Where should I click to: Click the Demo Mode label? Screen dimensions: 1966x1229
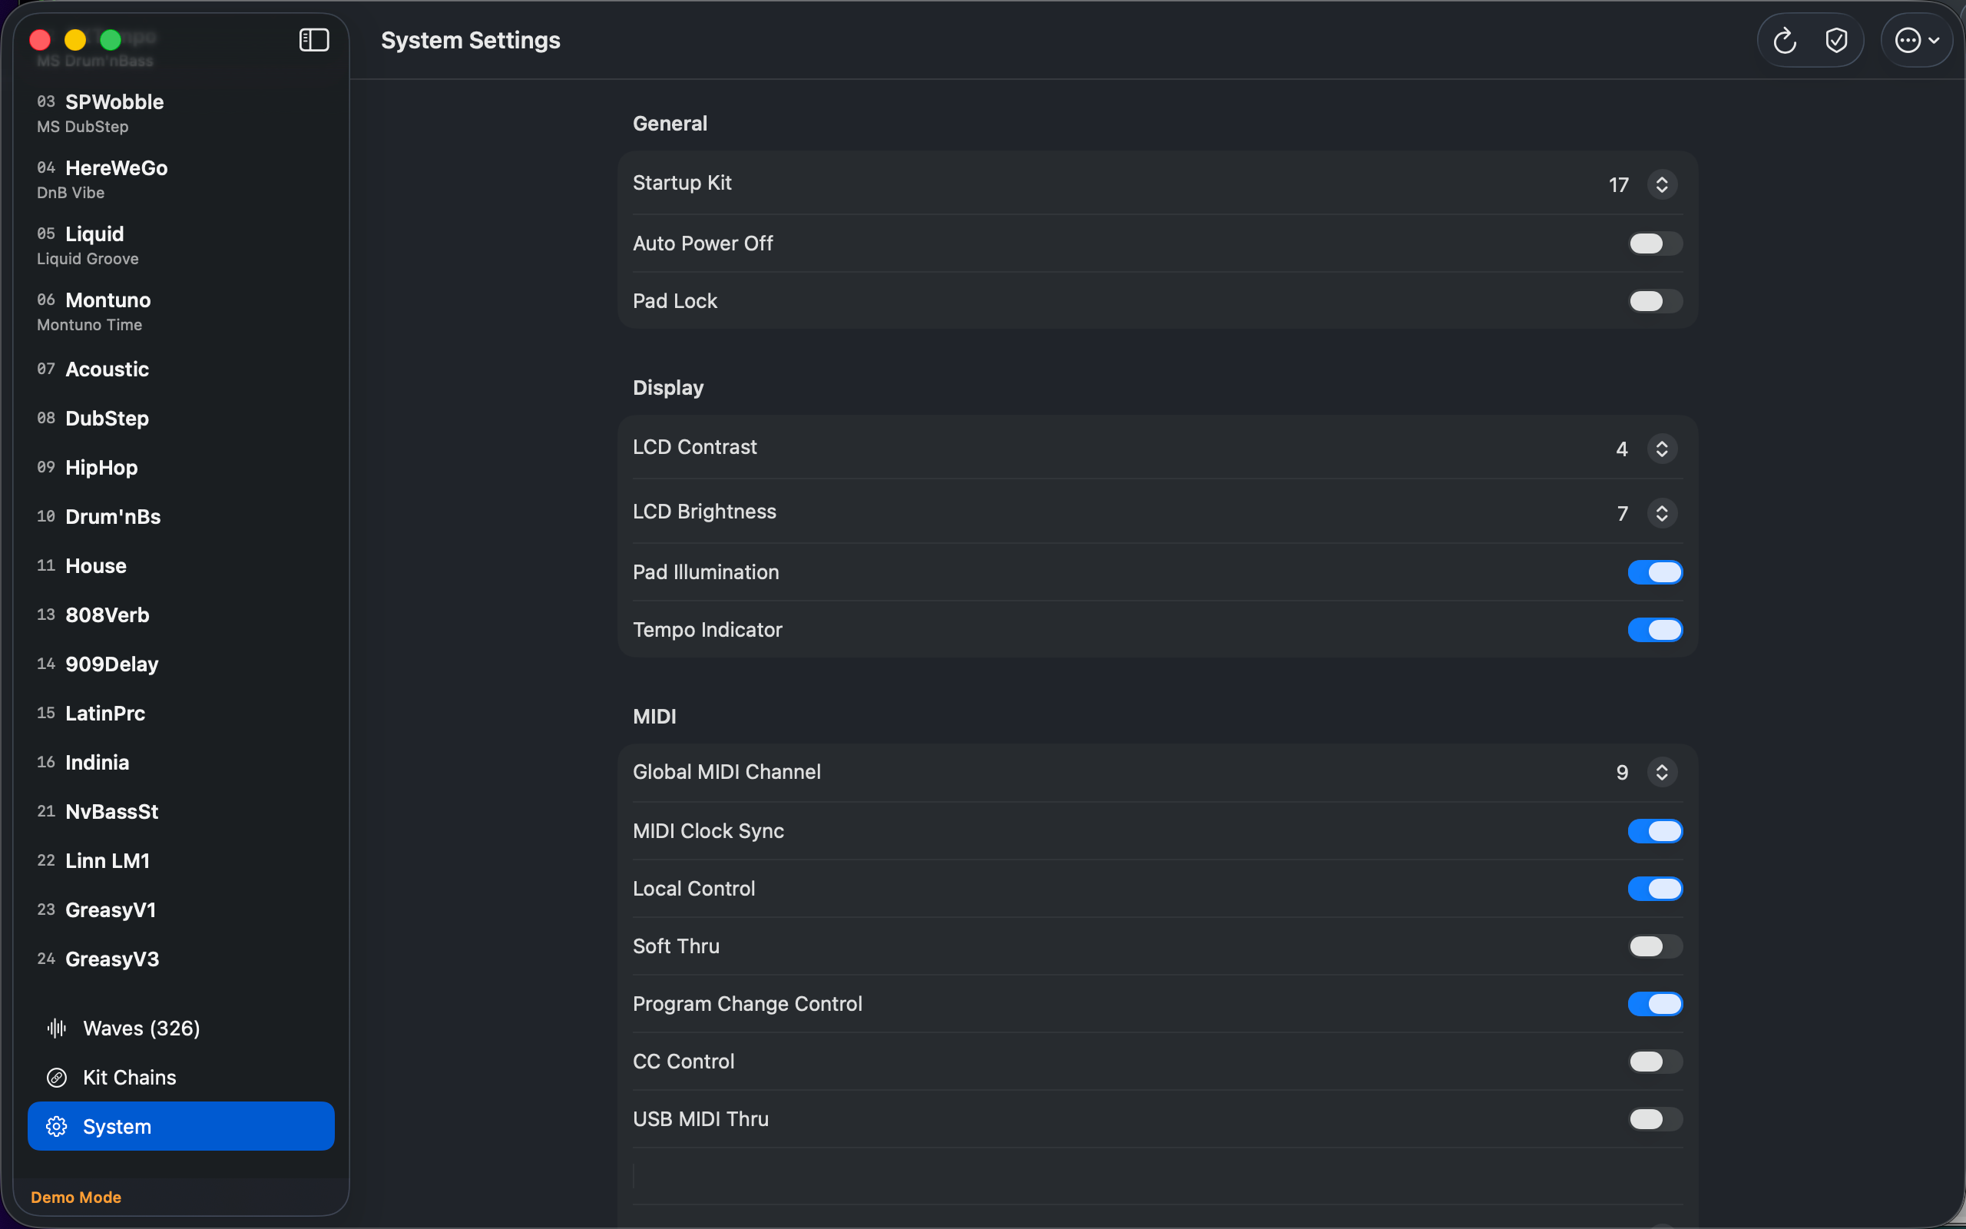pyautogui.click(x=75, y=1198)
